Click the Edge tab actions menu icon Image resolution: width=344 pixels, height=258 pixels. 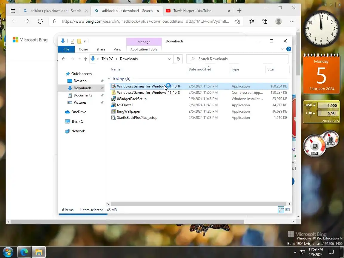[13, 11]
